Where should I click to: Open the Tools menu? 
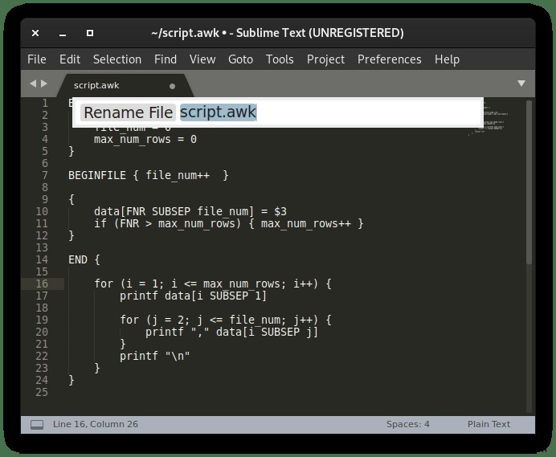[280, 59]
